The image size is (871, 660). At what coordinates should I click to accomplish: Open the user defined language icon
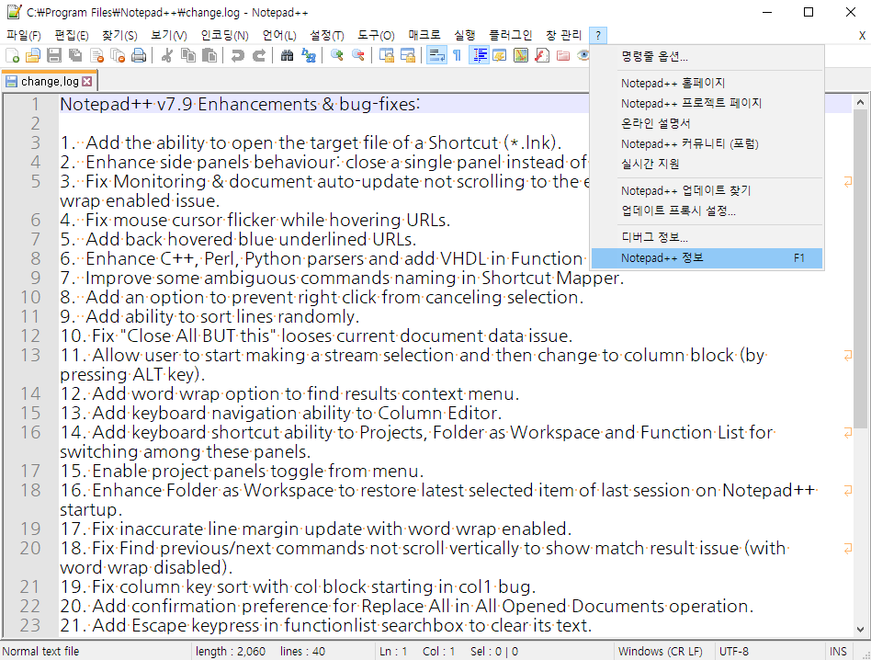tap(500, 55)
